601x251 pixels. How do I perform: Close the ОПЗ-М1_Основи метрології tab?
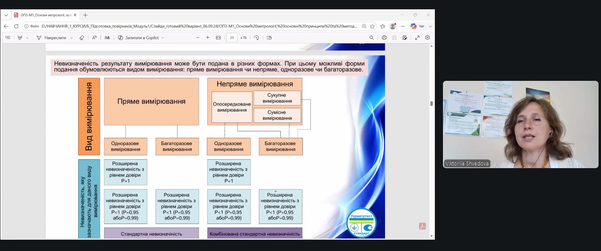75,15
